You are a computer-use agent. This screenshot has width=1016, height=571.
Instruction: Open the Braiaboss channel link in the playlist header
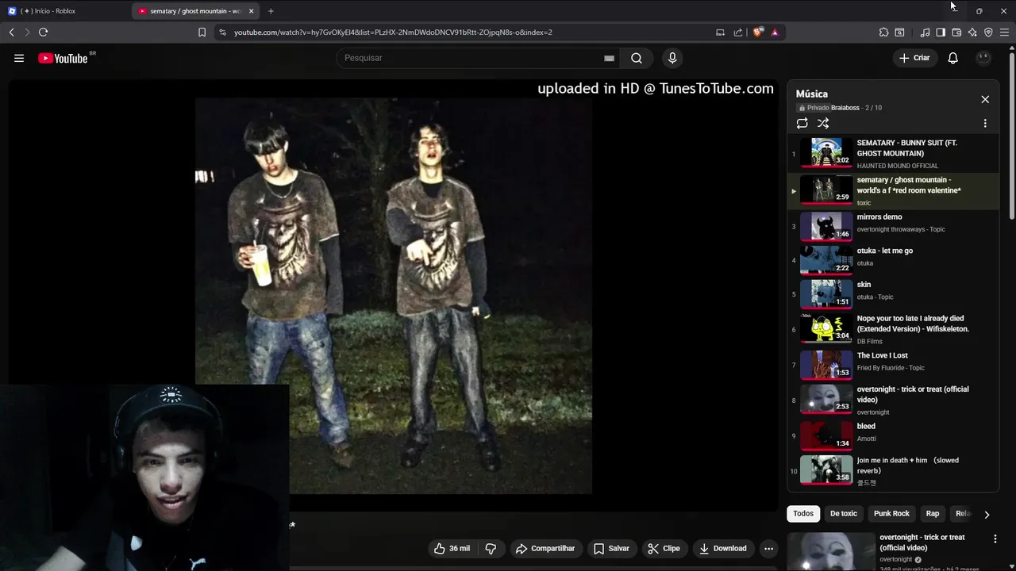[845, 108]
